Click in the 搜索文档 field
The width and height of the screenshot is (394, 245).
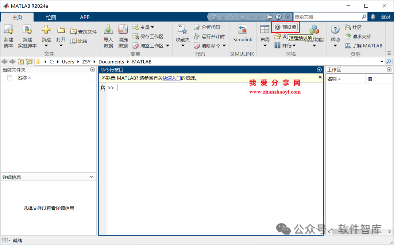[x=327, y=17]
